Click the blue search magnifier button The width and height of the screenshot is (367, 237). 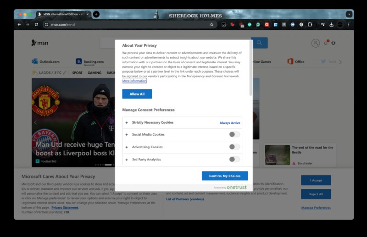[259, 43]
